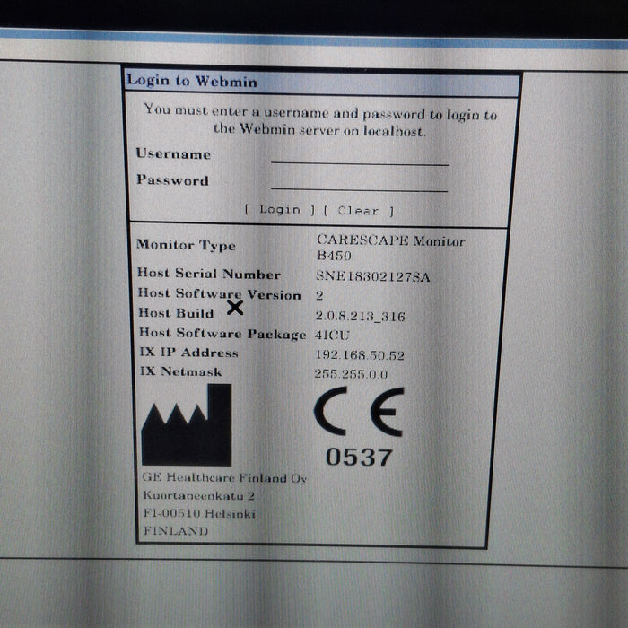This screenshot has width=628, height=628.
Task: Click the black X cursor mark
Action: 235,308
